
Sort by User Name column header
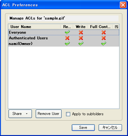(x=34, y=27)
